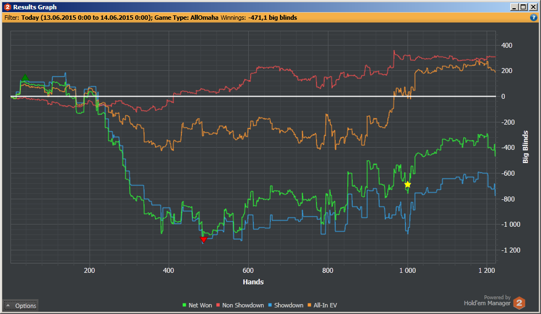The width and height of the screenshot is (541, 314).
Task: Click the green triangle peak marker
Action: click(x=25, y=77)
